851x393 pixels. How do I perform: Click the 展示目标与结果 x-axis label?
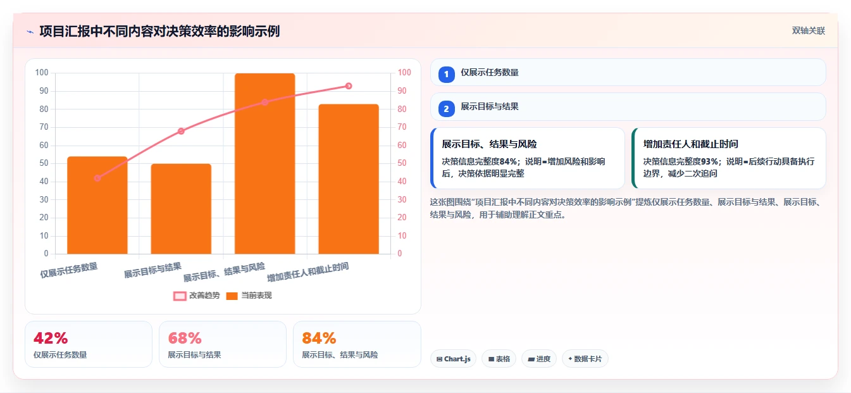(x=152, y=270)
